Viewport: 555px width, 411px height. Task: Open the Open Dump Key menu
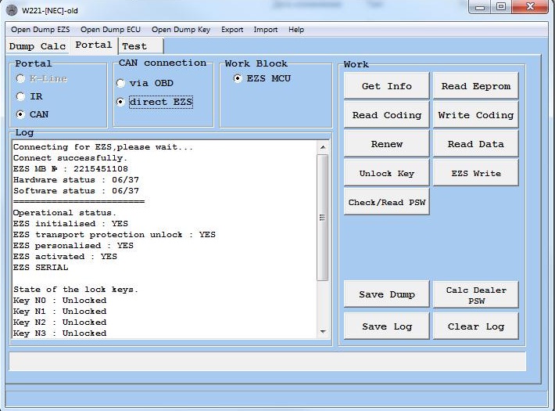[181, 30]
